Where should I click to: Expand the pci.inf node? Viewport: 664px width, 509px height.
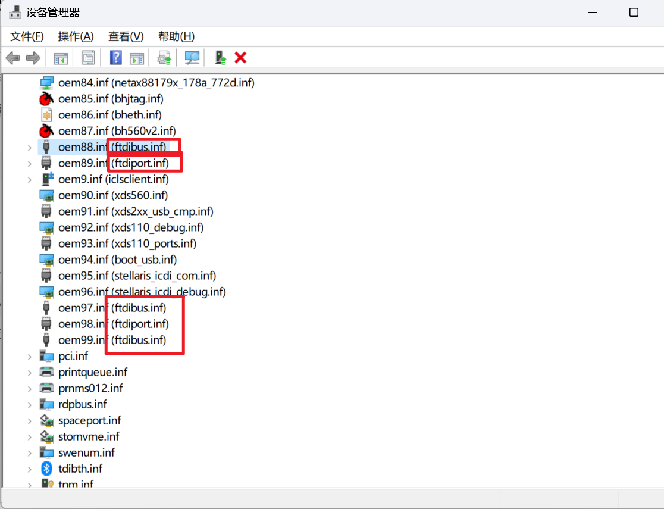pos(30,357)
